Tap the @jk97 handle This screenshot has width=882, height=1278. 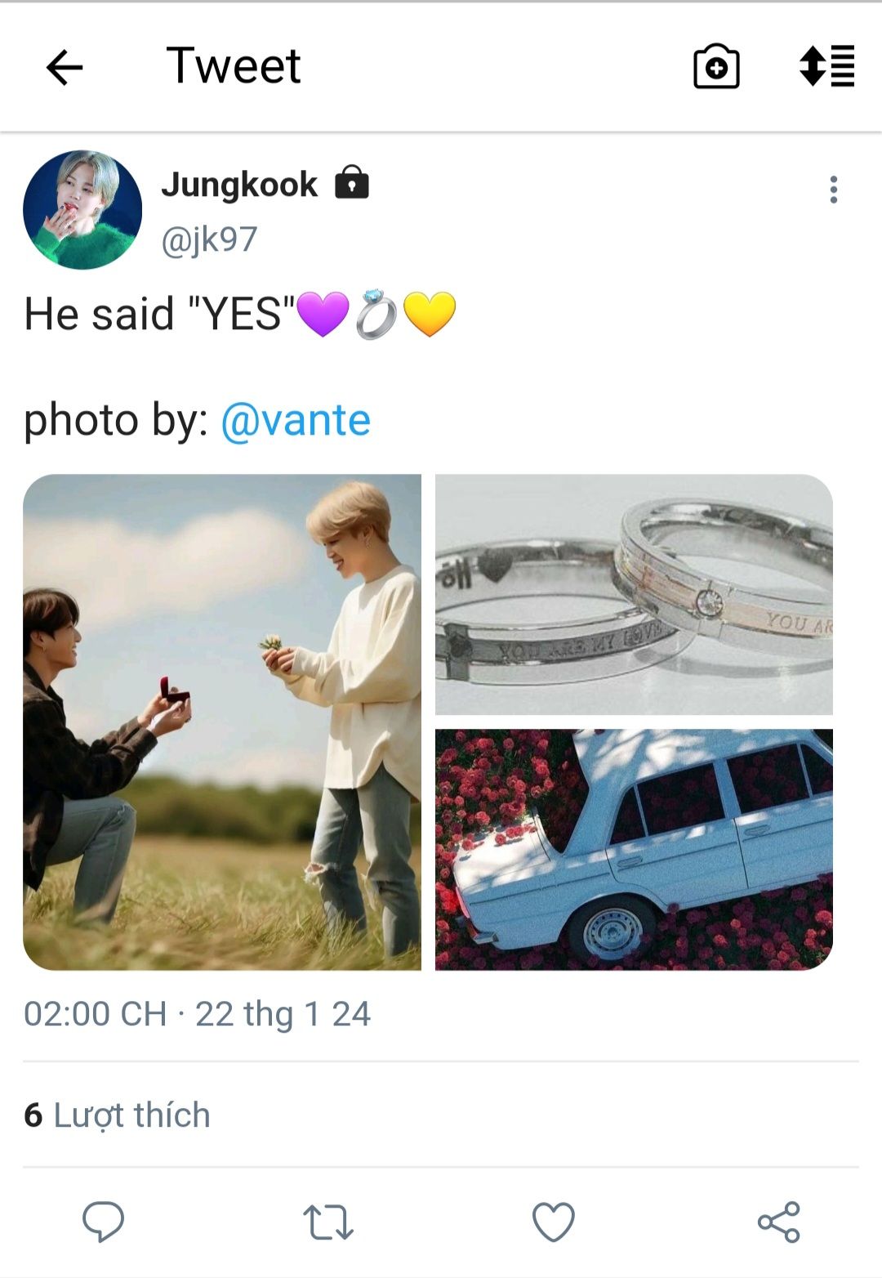tap(210, 239)
